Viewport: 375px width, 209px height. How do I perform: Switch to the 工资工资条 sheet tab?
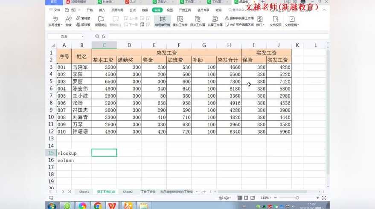coord(148,192)
